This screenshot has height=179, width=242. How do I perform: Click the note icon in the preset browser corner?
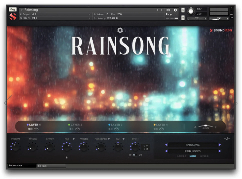[227, 139]
